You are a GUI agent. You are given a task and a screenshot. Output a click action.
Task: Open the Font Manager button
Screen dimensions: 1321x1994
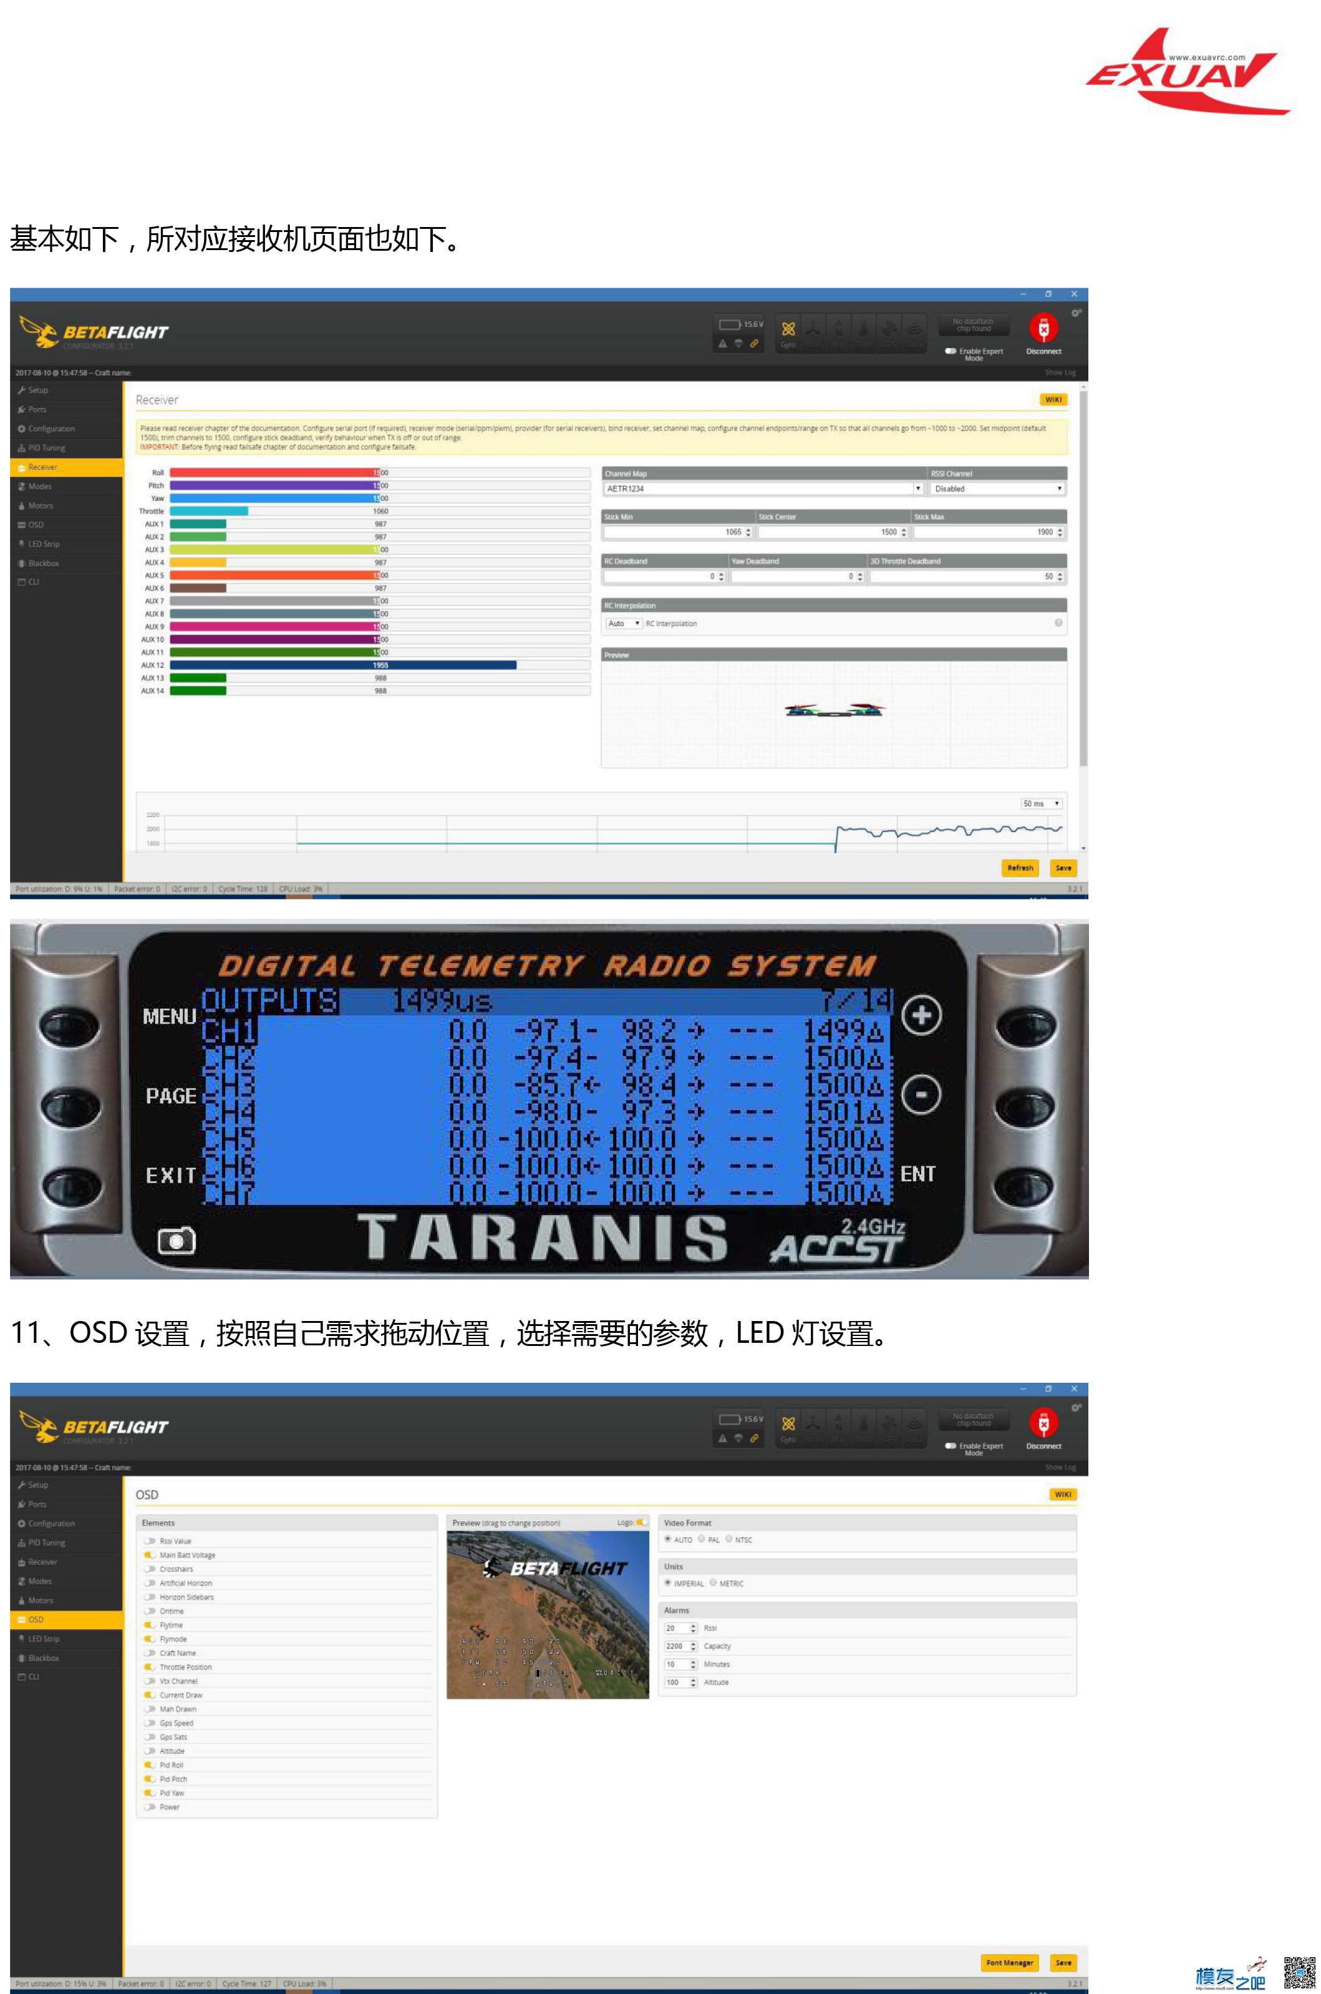click(x=1009, y=1962)
